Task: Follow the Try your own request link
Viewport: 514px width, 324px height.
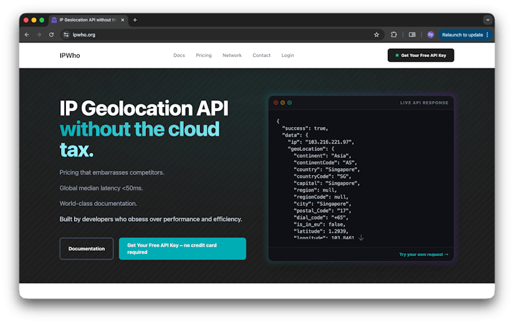Action: (x=424, y=255)
